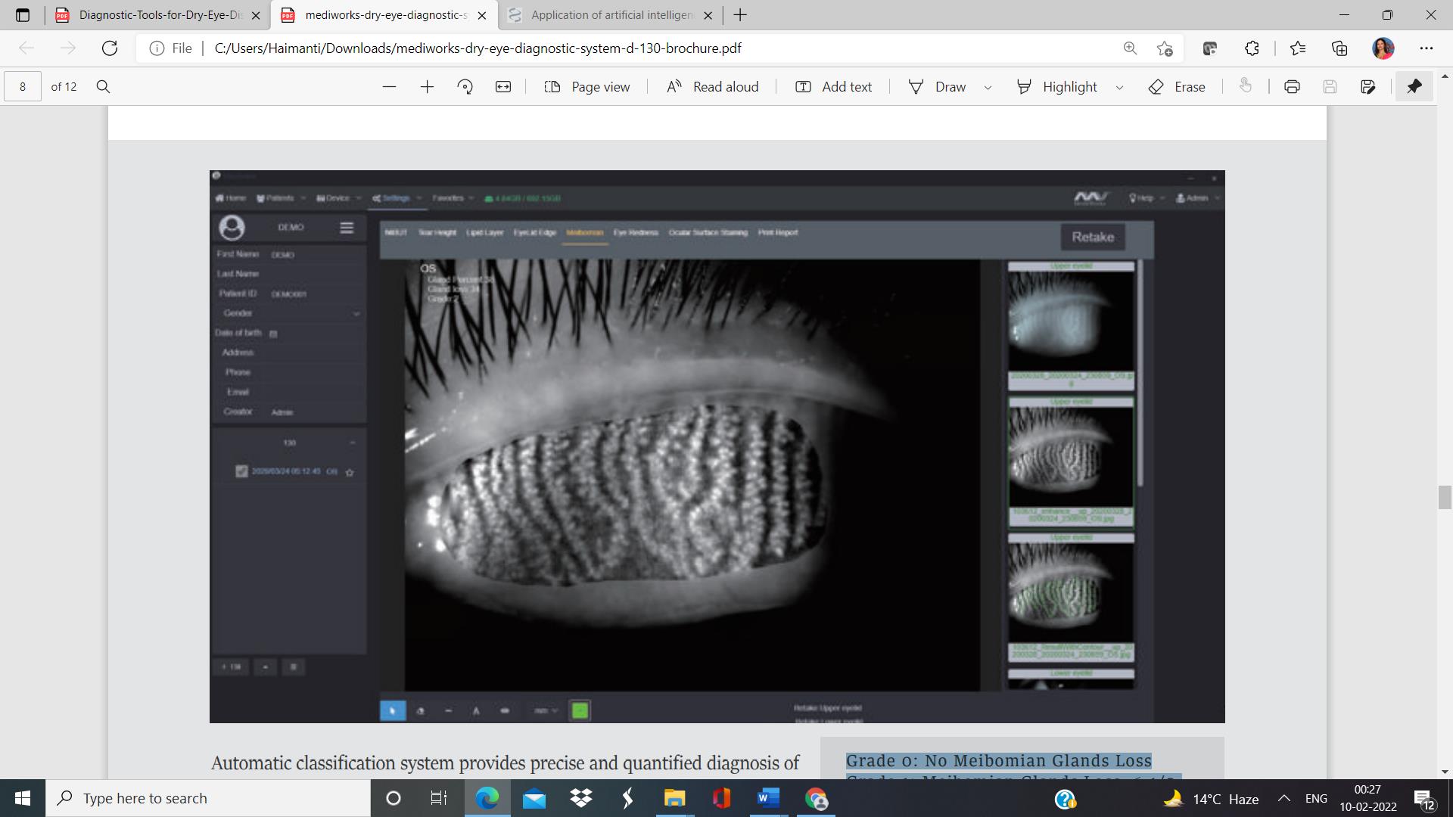Open Microsoft Word from the taskbar

[x=768, y=798]
